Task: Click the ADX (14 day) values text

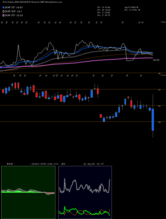Action: (93, 164)
